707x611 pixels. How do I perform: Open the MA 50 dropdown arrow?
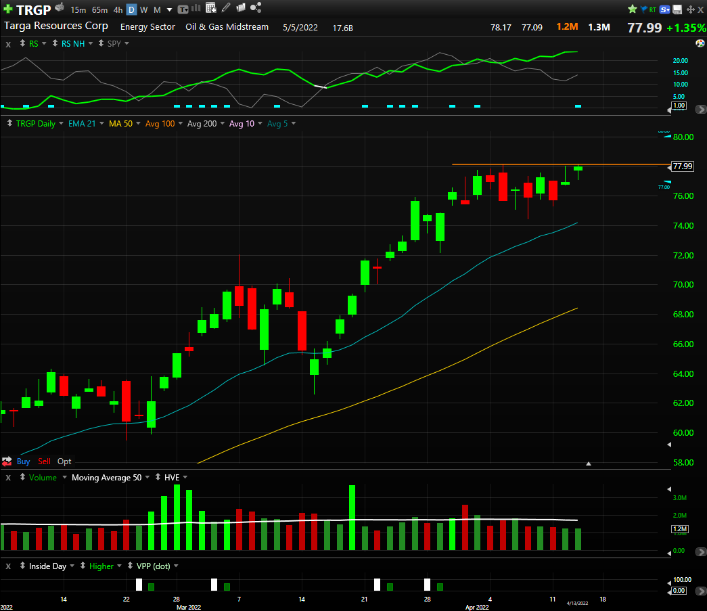138,124
